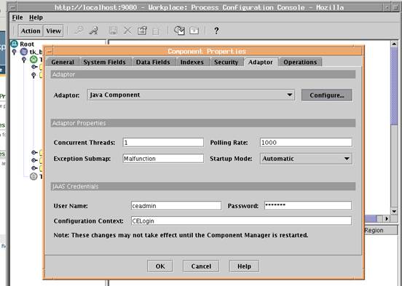402x286 pixels.
Task: Switch to the General tab
Action: tap(63, 62)
